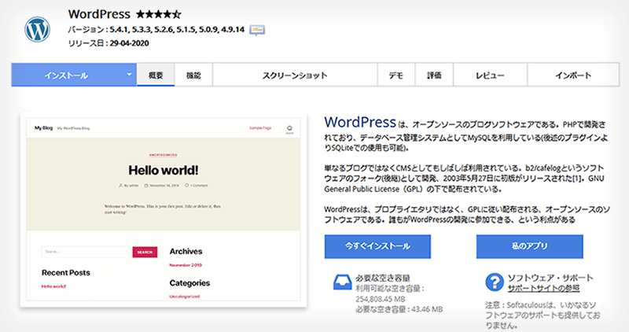Open the スクリーンショット tab
This screenshot has height=332, width=629.
coord(295,75)
